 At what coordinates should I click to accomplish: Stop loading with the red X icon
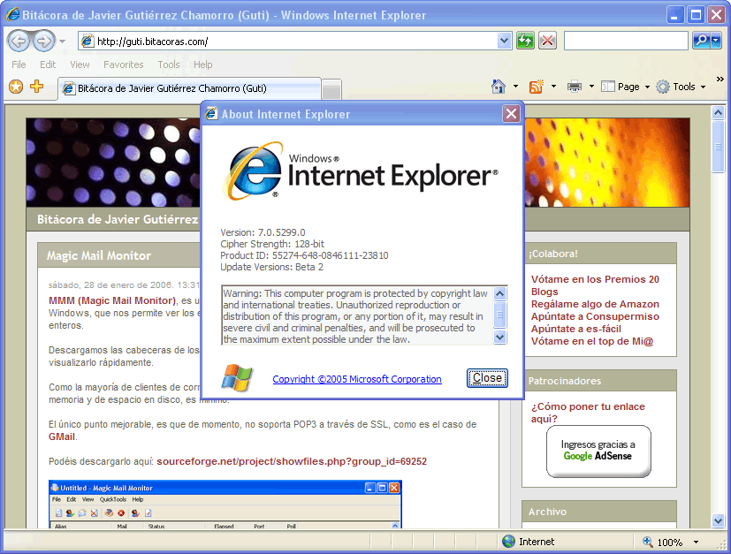click(548, 41)
